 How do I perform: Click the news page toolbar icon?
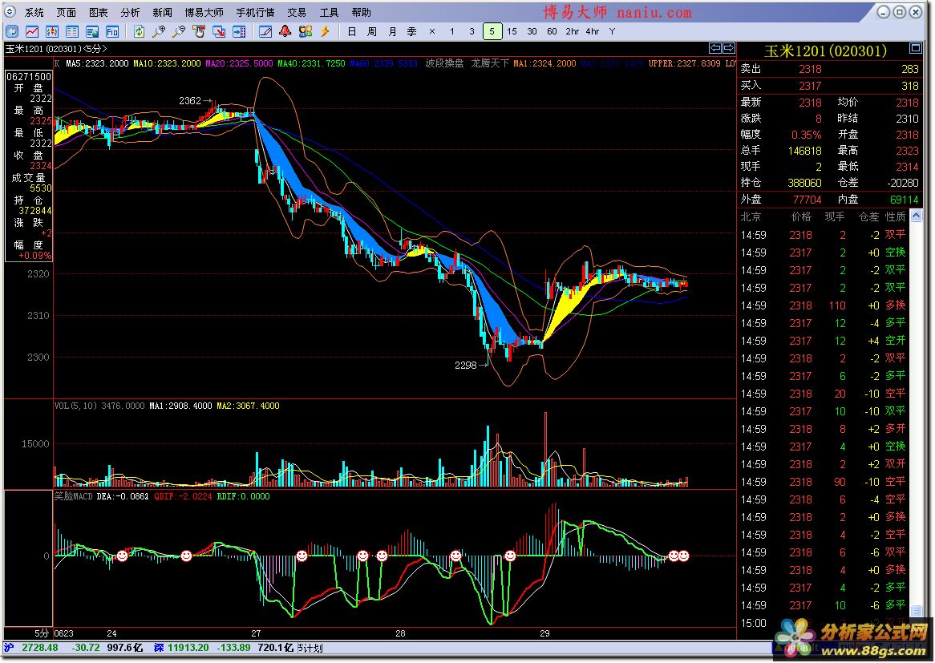click(x=92, y=31)
